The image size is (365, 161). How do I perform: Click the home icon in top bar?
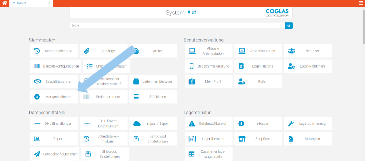[5, 3]
